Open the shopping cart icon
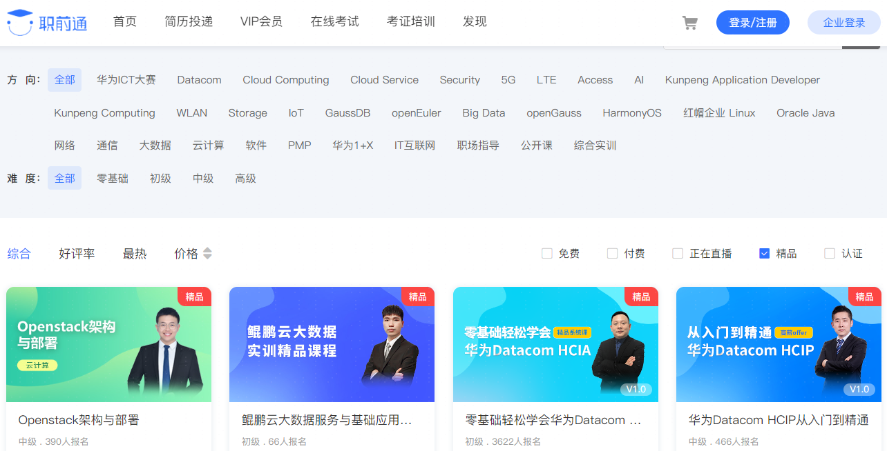The width and height of the screenshot is (887, 451). (x=689, y=23)
